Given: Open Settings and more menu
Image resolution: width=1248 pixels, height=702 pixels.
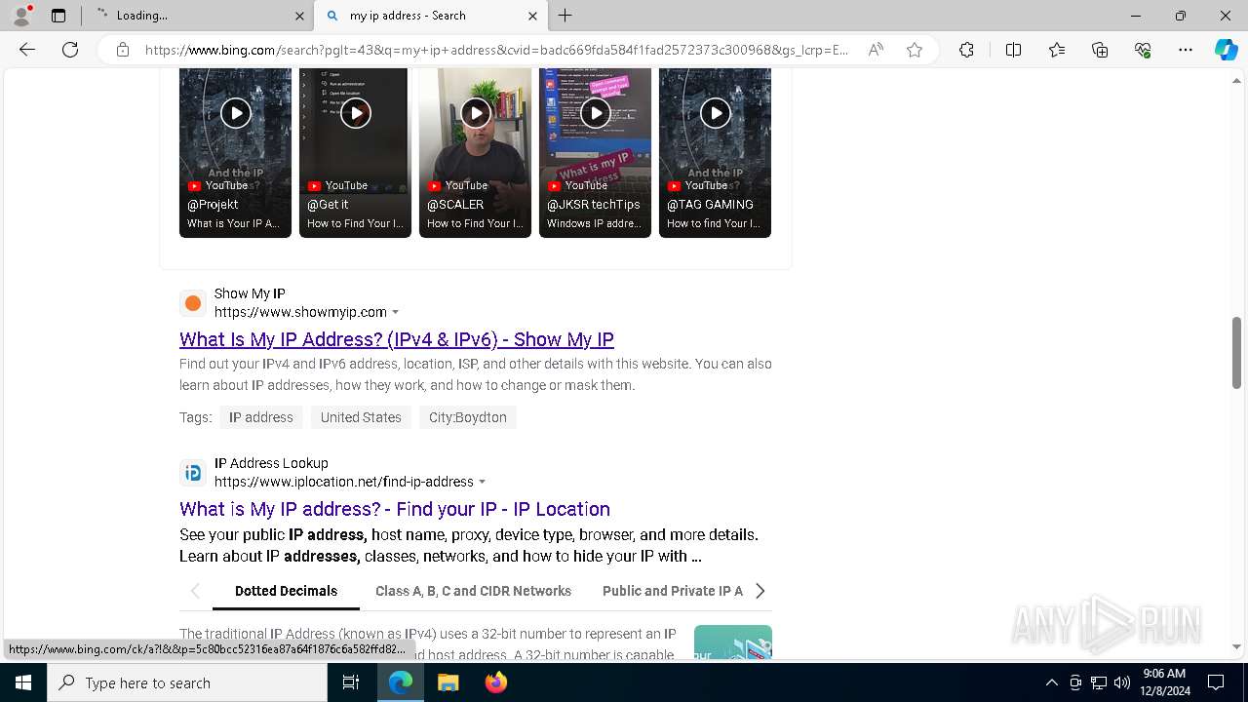Looking at the screenshot, I should [x=1186, y=50].
